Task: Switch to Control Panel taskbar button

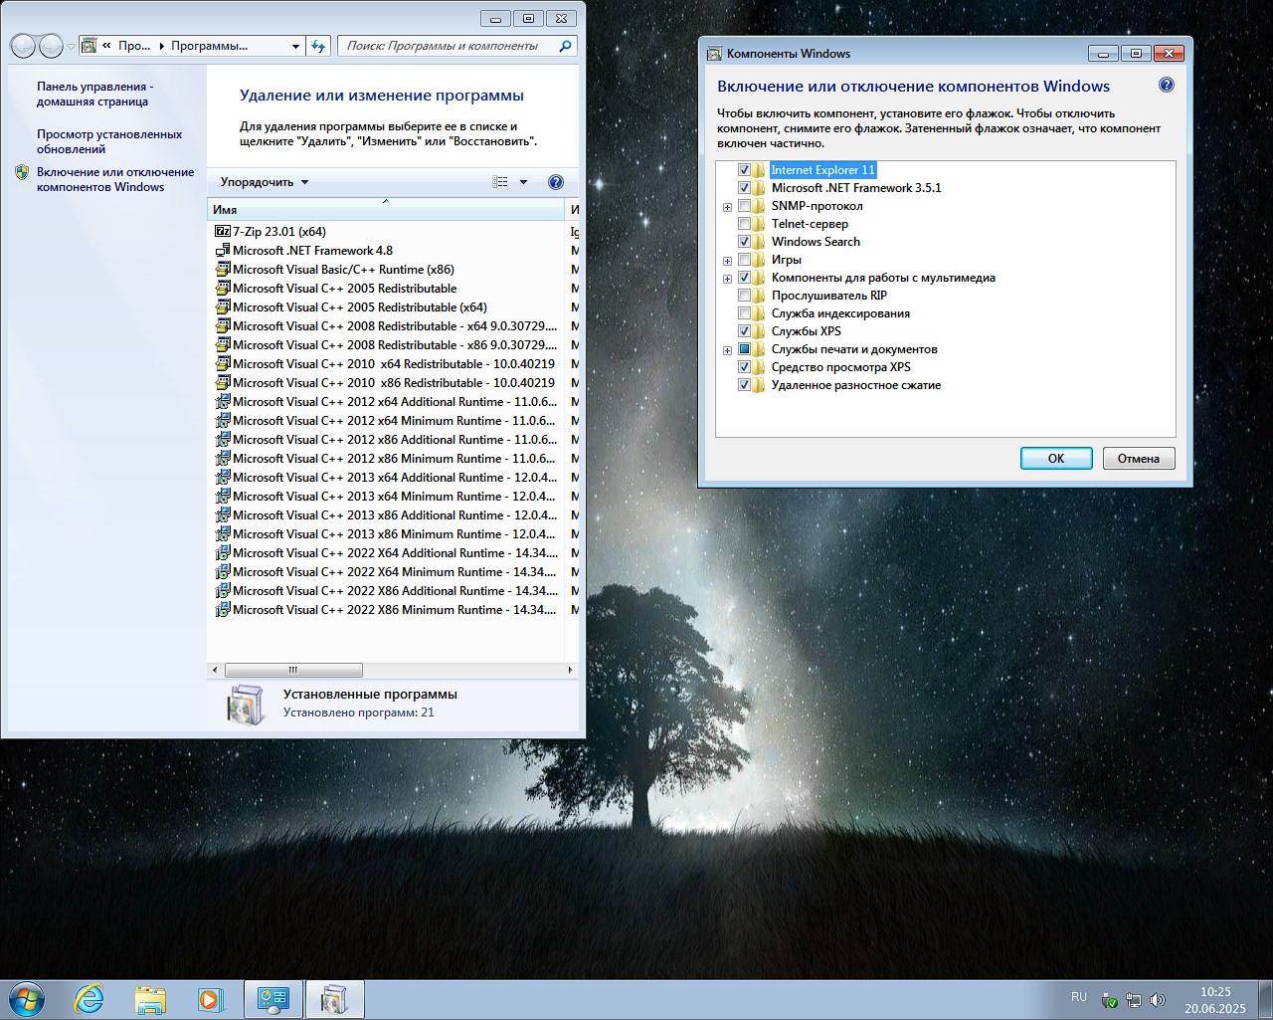Action: (273, 999)
